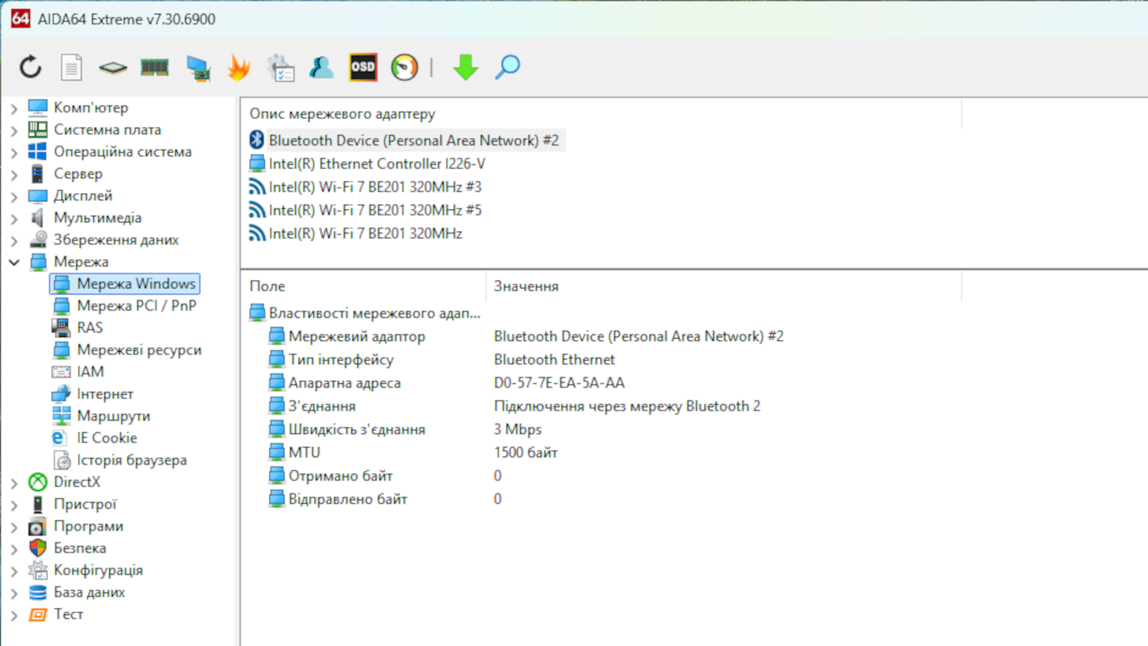
Task: Open the Audit checklist toolbar icon
Action: [281, 67]
